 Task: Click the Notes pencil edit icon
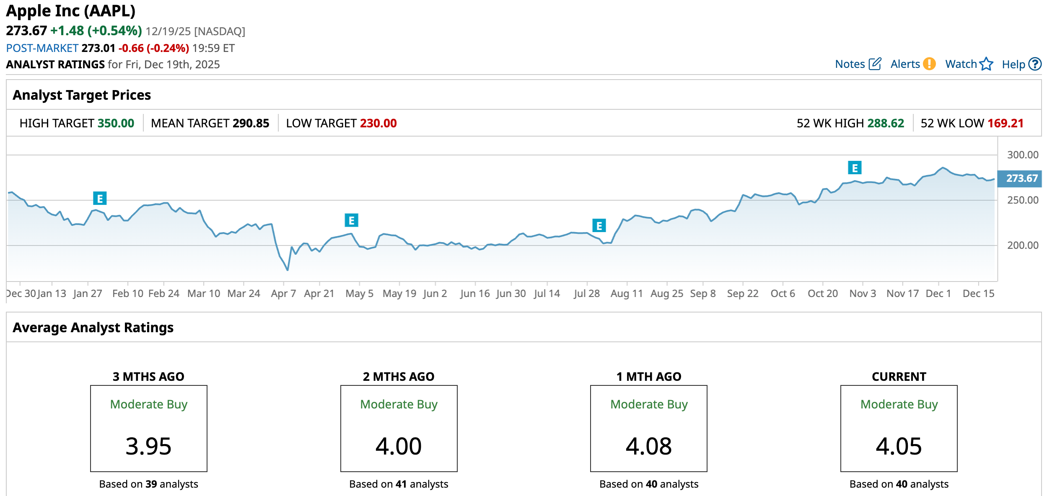click(x=875, y=64)
